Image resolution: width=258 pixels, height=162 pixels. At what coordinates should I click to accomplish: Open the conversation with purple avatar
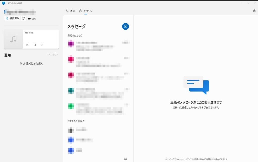pos(98,45)
